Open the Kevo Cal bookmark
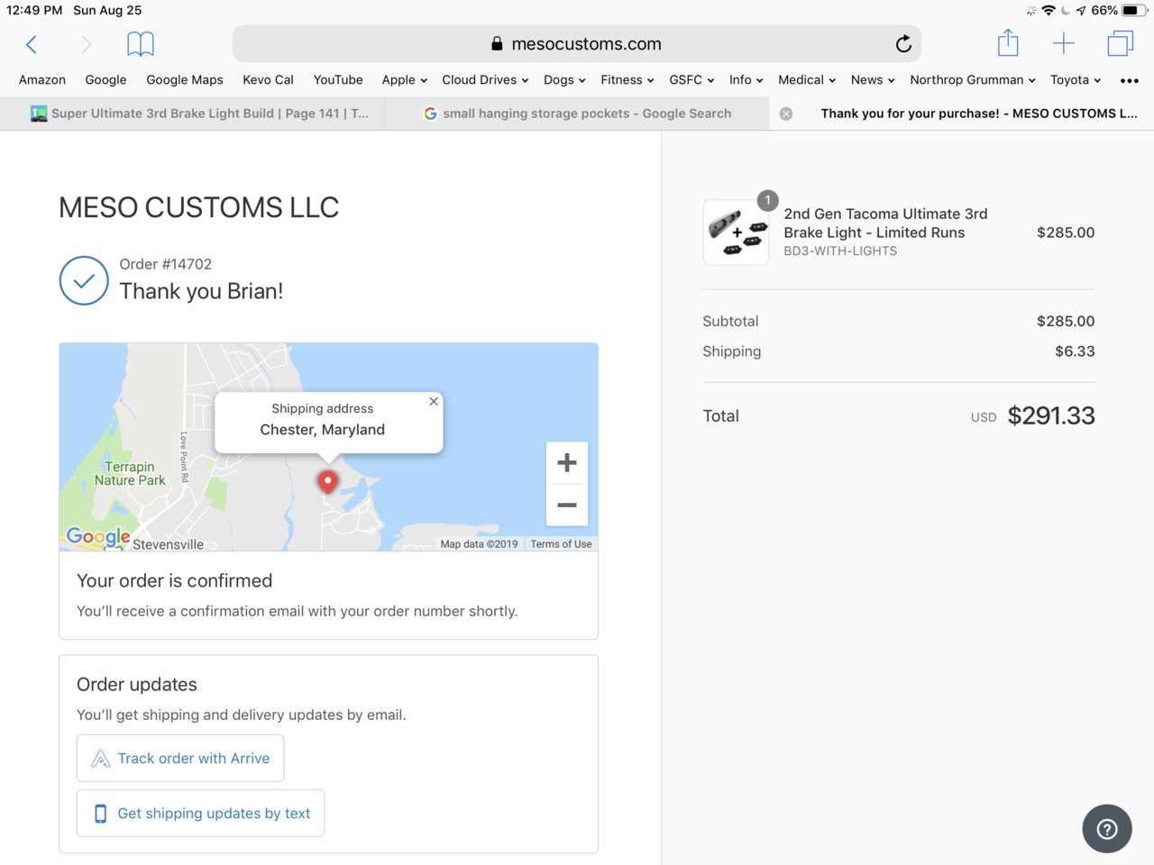Image resolution: width=1154 pixels, height=865 pixels. click(268, 79)
